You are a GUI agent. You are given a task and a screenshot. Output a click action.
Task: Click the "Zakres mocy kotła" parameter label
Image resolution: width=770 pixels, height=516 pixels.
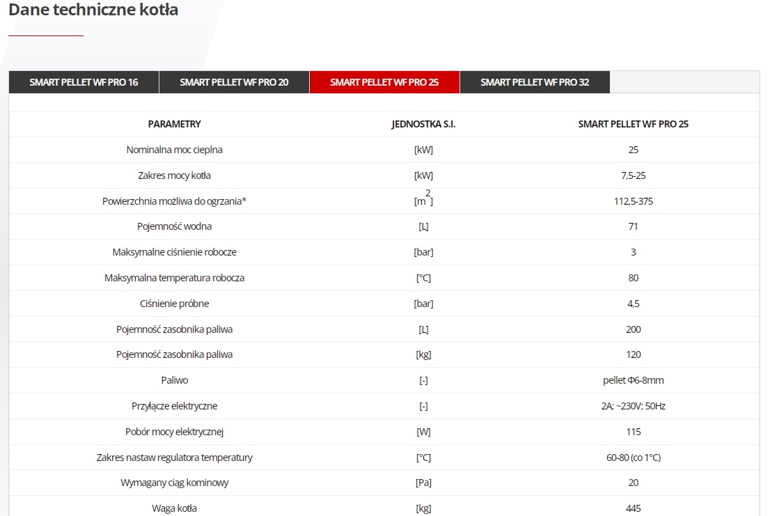(x=174, y=175)
